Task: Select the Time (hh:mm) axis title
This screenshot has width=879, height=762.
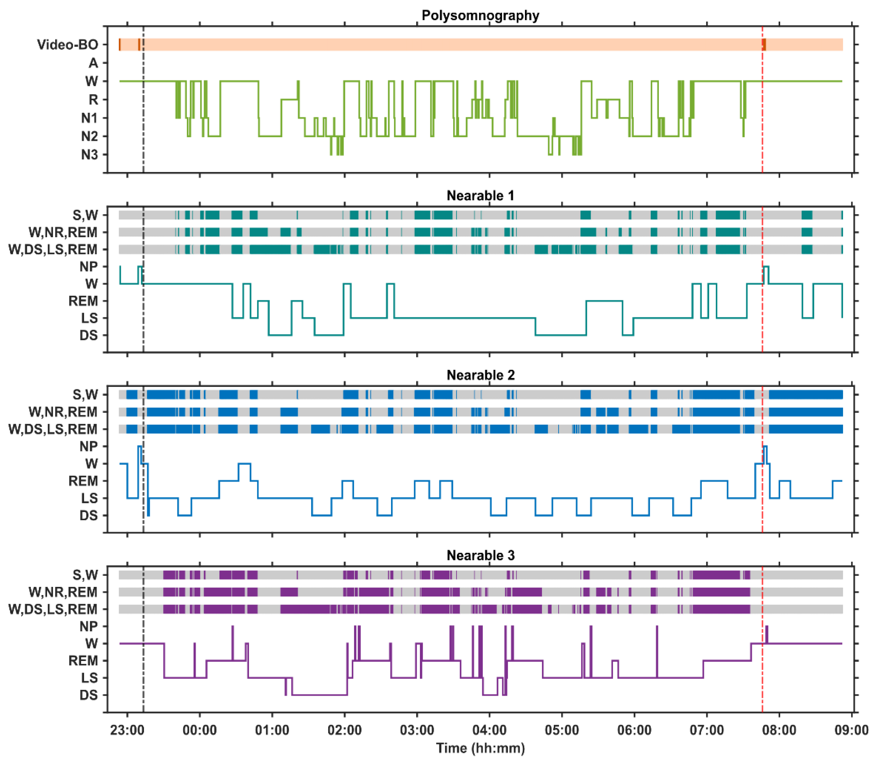Action: pos(481,748)
